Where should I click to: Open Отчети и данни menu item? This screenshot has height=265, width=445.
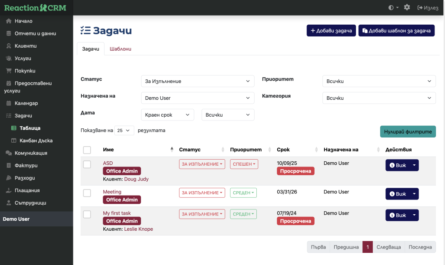(x=35, y=33)
